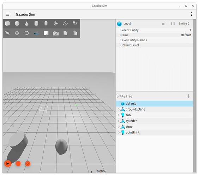This screenshot has width=199, height=176.
Task: Click the paste entity icon
Action: [x=75, y=33]
